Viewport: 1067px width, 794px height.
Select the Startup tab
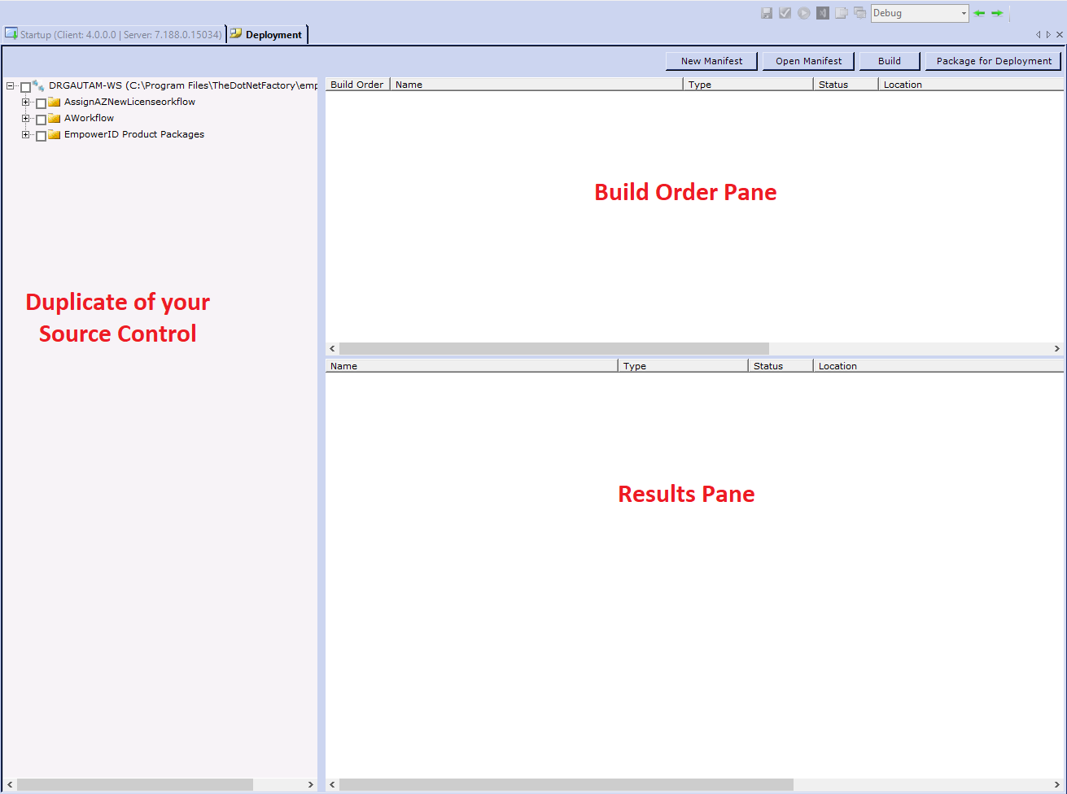[114, 34]
